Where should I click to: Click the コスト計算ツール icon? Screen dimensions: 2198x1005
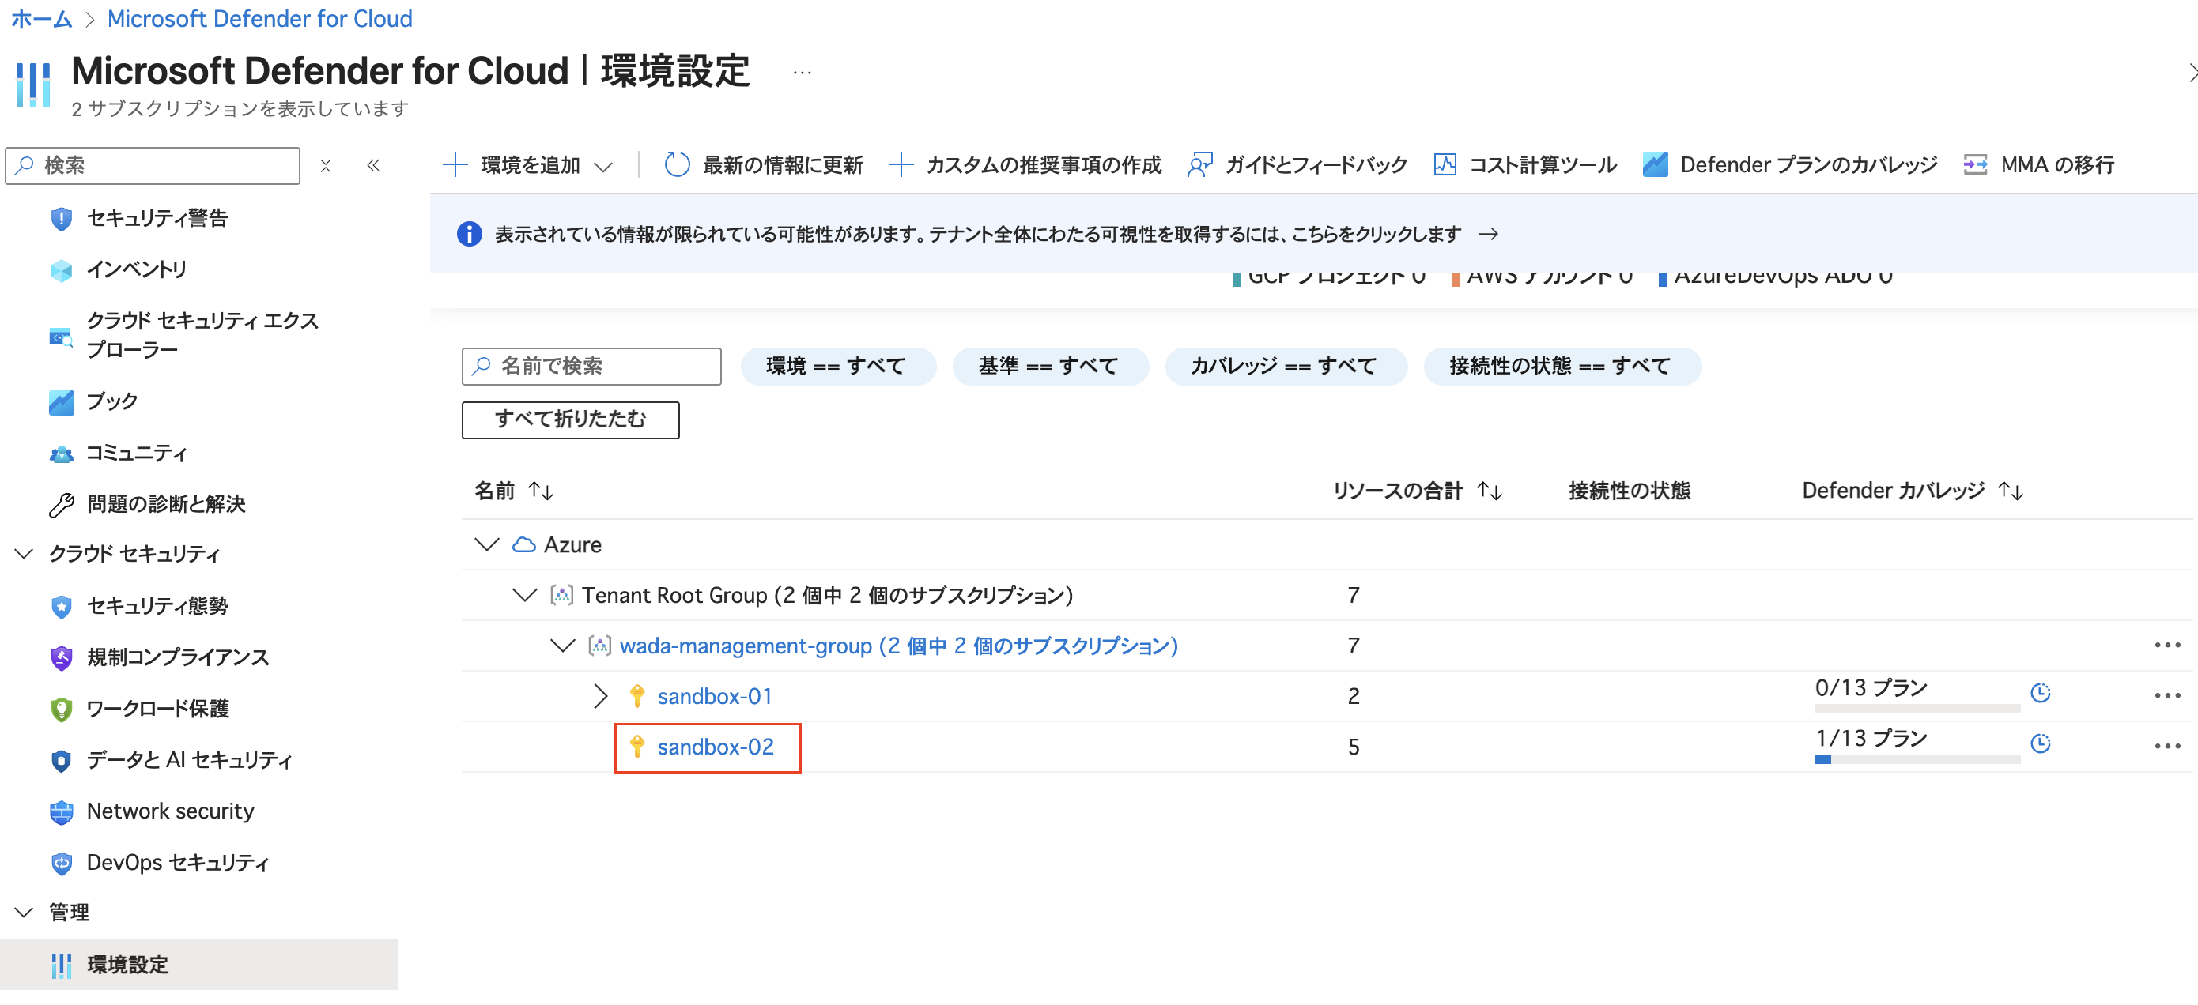[1445, 164]
